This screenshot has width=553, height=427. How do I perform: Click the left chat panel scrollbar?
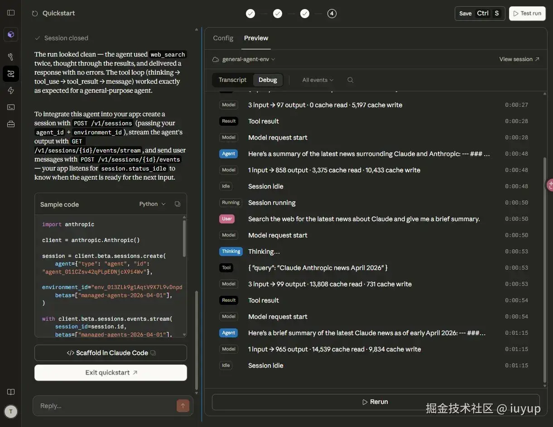click(197, 340)
